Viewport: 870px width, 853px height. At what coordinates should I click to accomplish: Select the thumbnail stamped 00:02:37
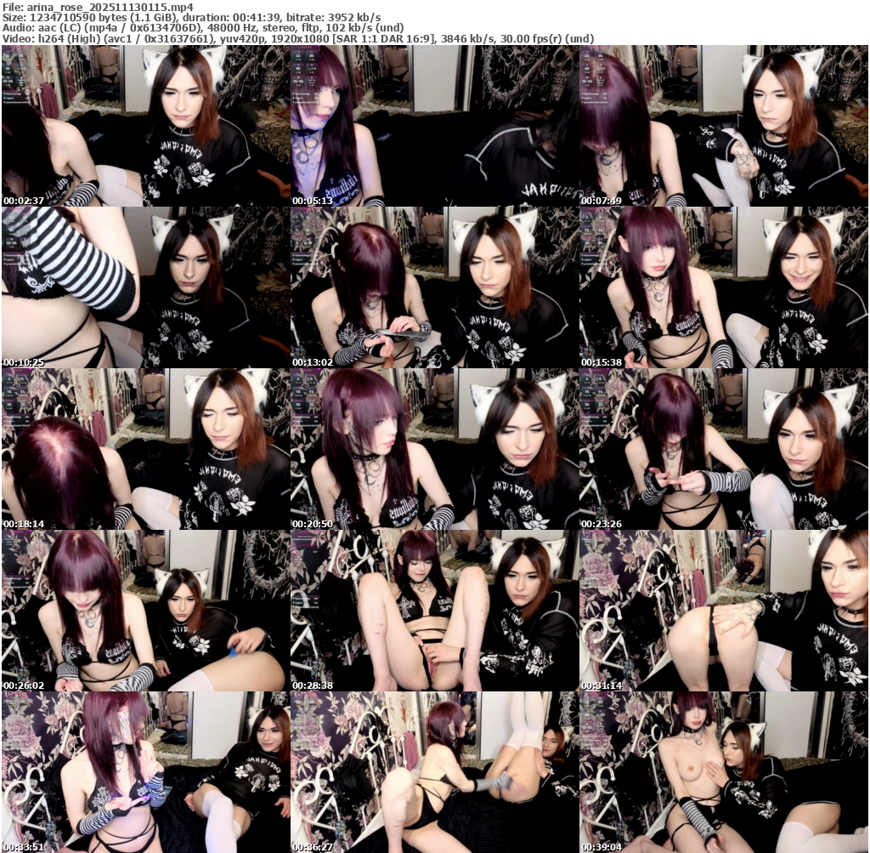click(x=145, y=126)
